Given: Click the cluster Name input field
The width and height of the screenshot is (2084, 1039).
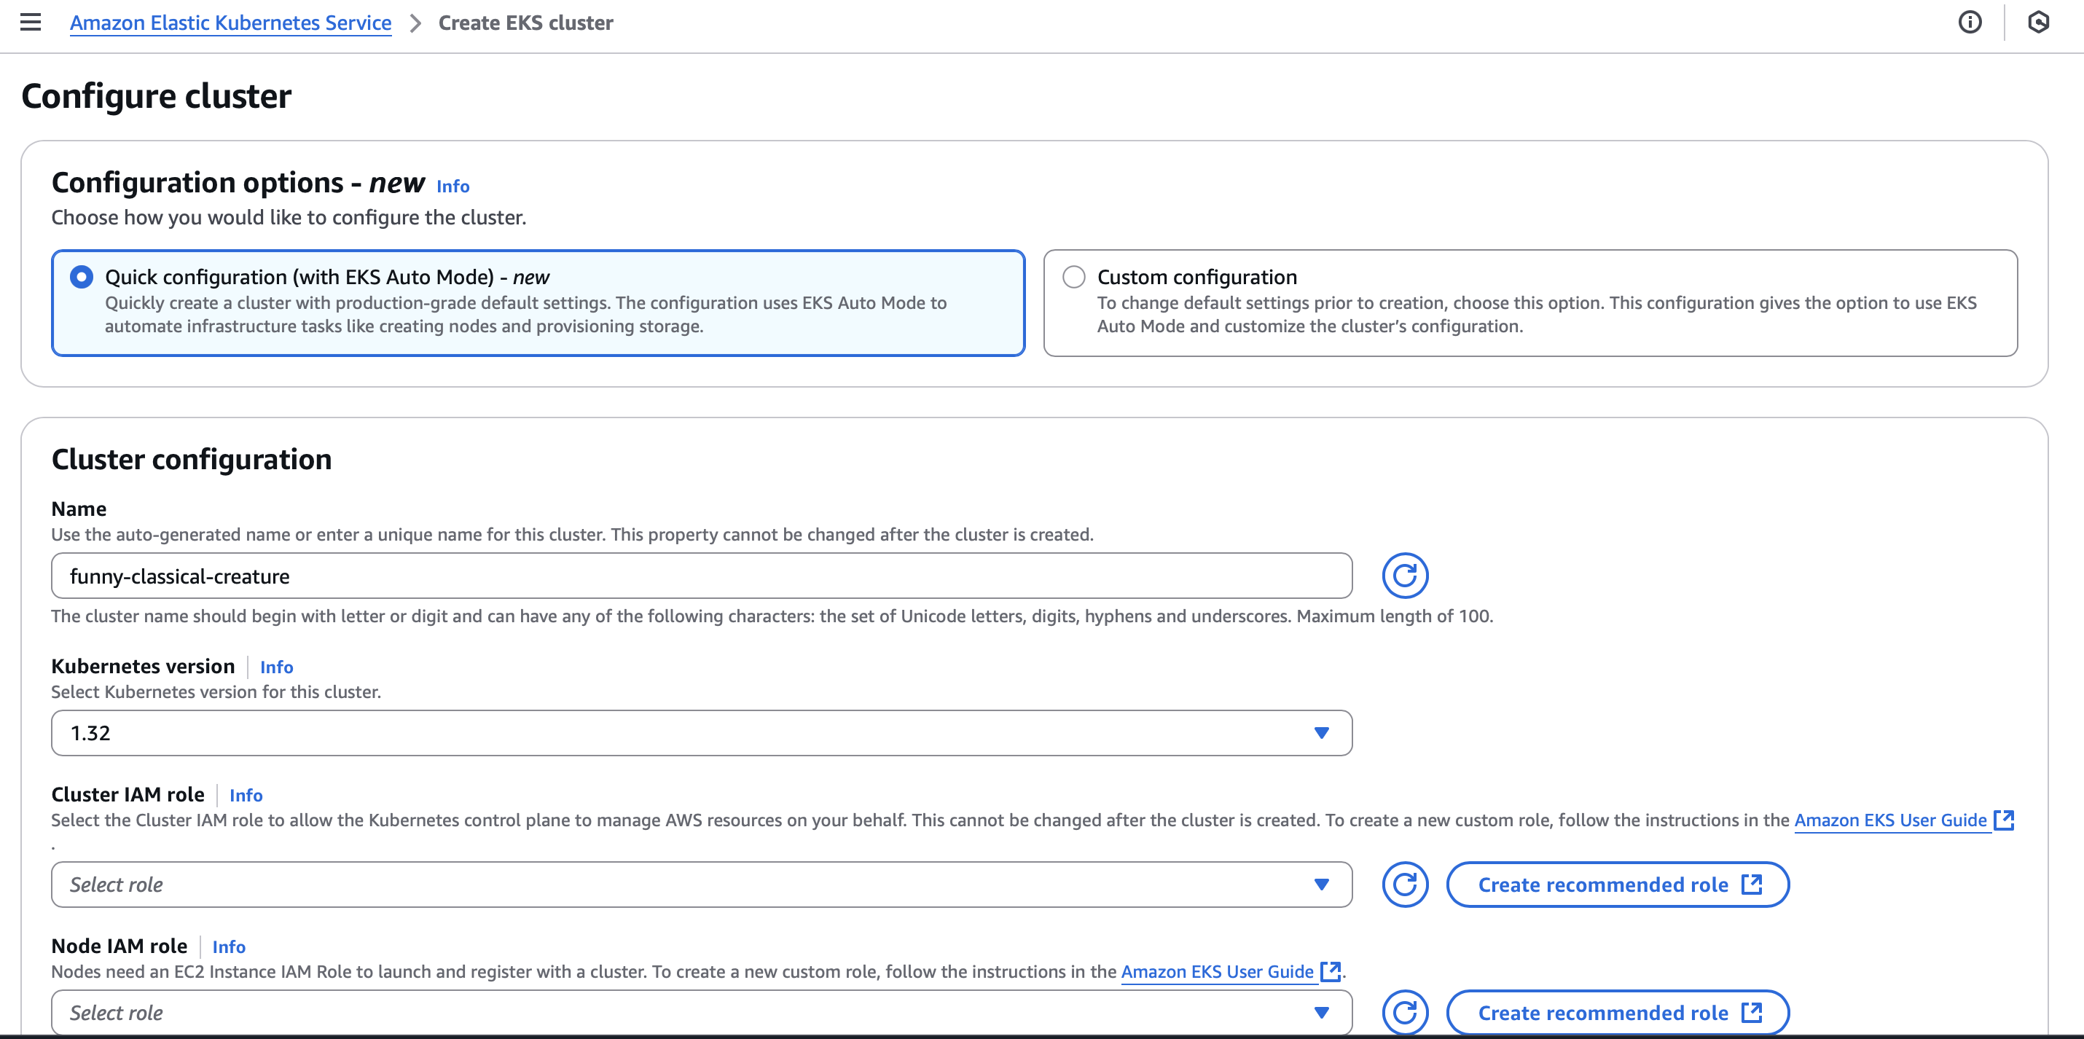Looking at the screenshot, I should tap(702, 576).
